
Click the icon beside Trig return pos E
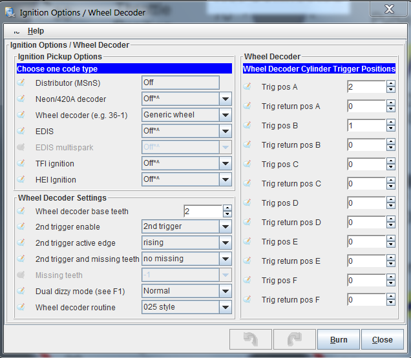(x=247, y=261)
